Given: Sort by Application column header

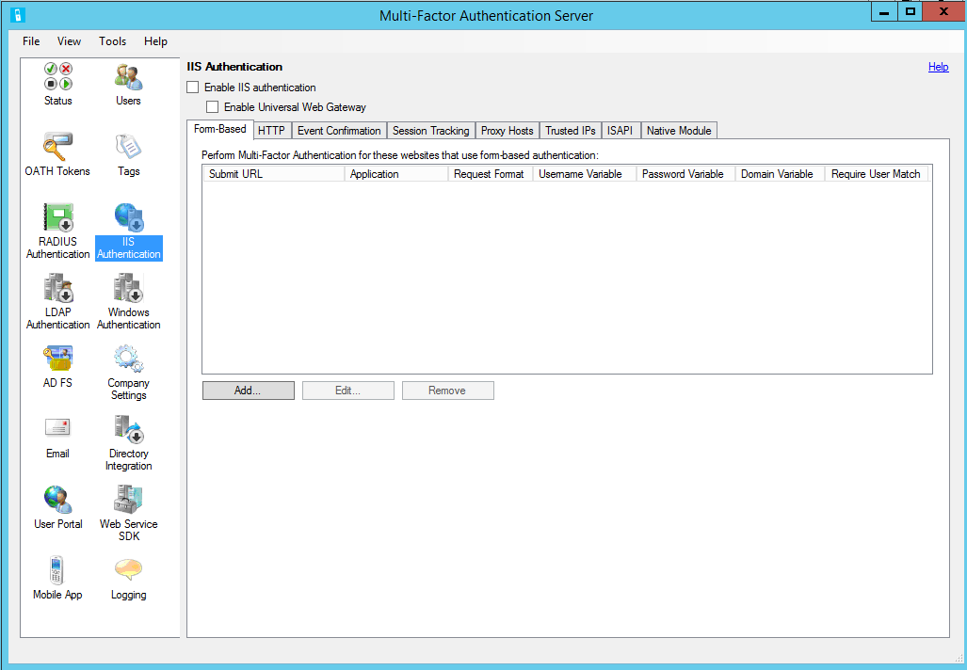Looking at the screenshot, I should pyautogui.click(x=396, y=174).
